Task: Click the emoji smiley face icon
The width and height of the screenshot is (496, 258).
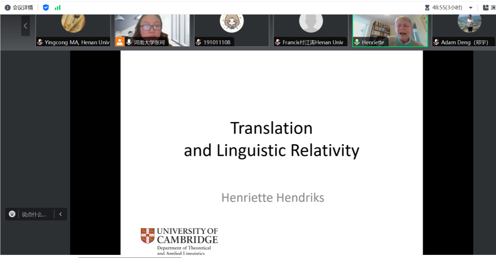Action: (12, 214)
